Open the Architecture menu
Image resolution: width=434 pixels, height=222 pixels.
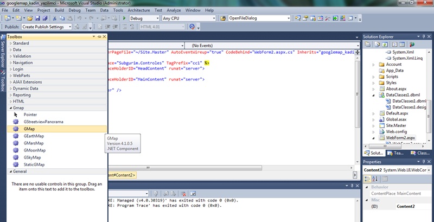tap(139, 10)
